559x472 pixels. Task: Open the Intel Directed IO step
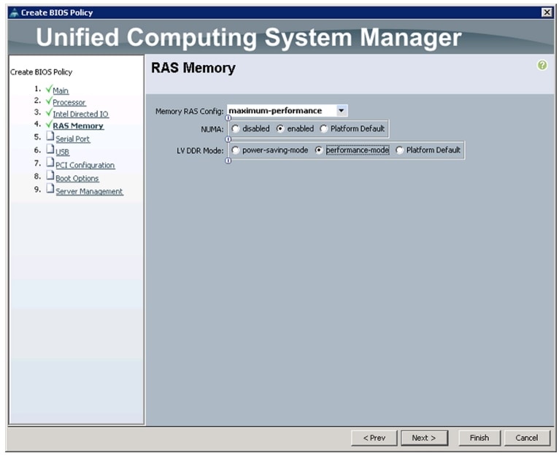click(80, 115)
